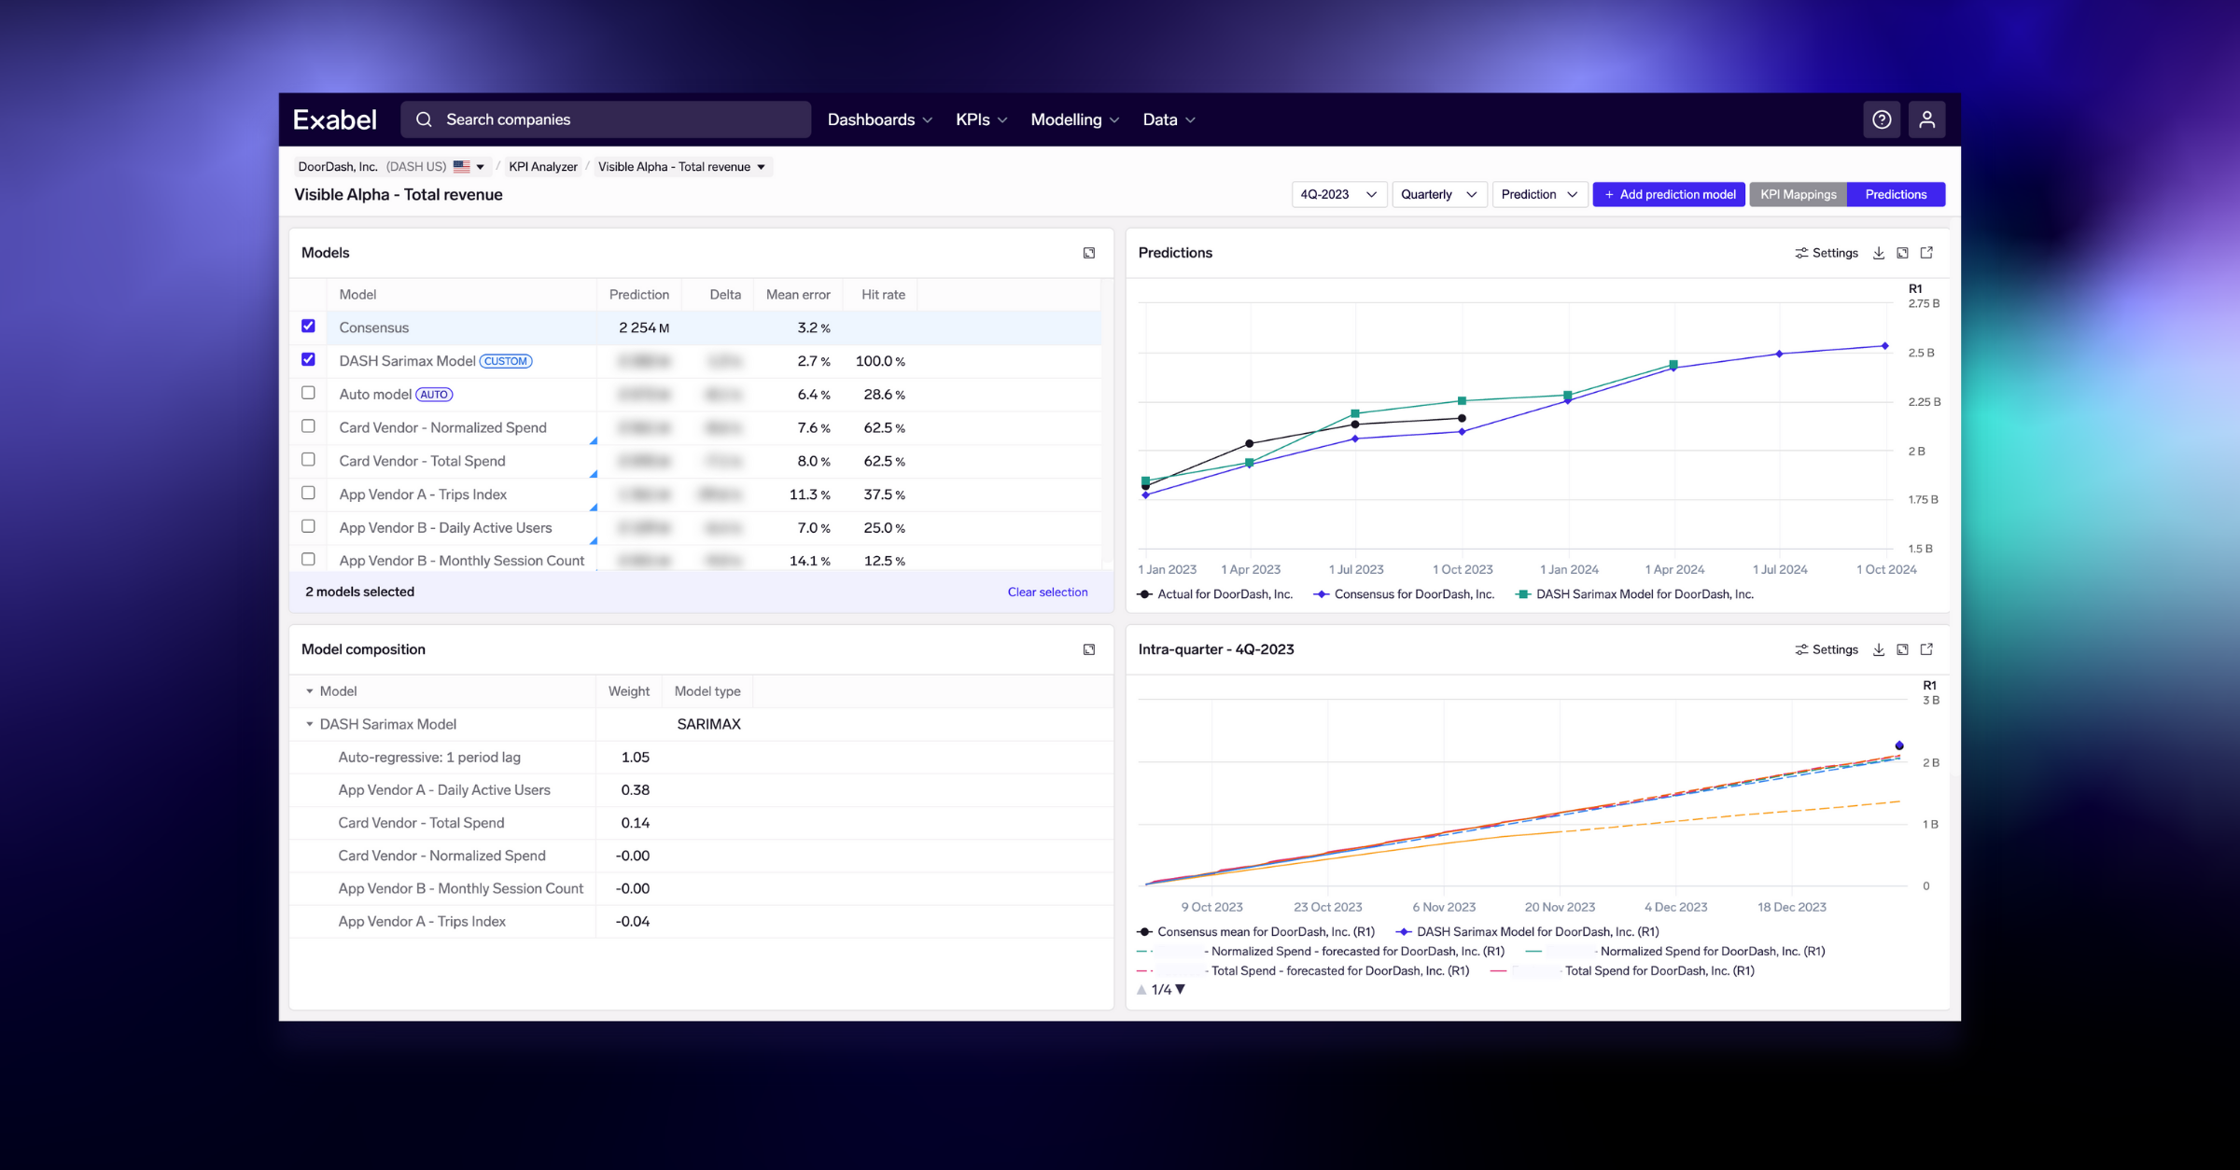Image resolution: width=2240 pixels, height=1170 pixels.
Task: Expand the Models panel to fullscreen
Action: pos(1088,252)
